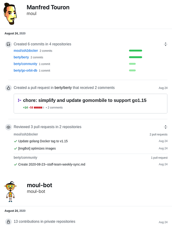Open the berty/go-orbit-db repository link
Viewport: 172px width, 235px height.
pos(25,70)
